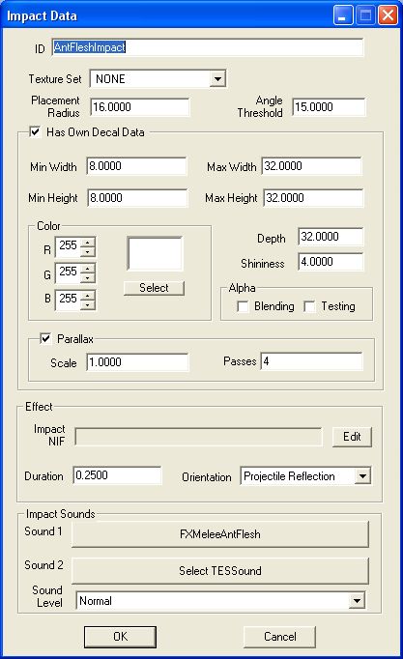Decrease the Blue color value spinner
Image resolution: width=403 pixels, height=659 pixels.
pyautogui.click(x=87, y=304)
